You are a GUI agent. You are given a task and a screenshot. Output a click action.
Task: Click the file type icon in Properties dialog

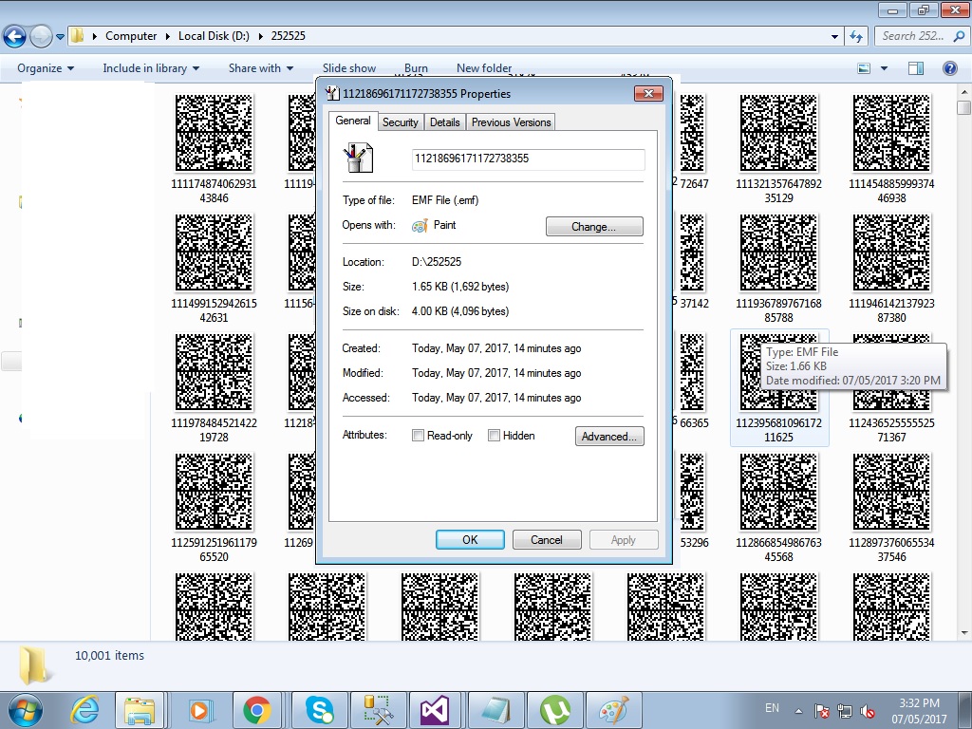(358, 158)
